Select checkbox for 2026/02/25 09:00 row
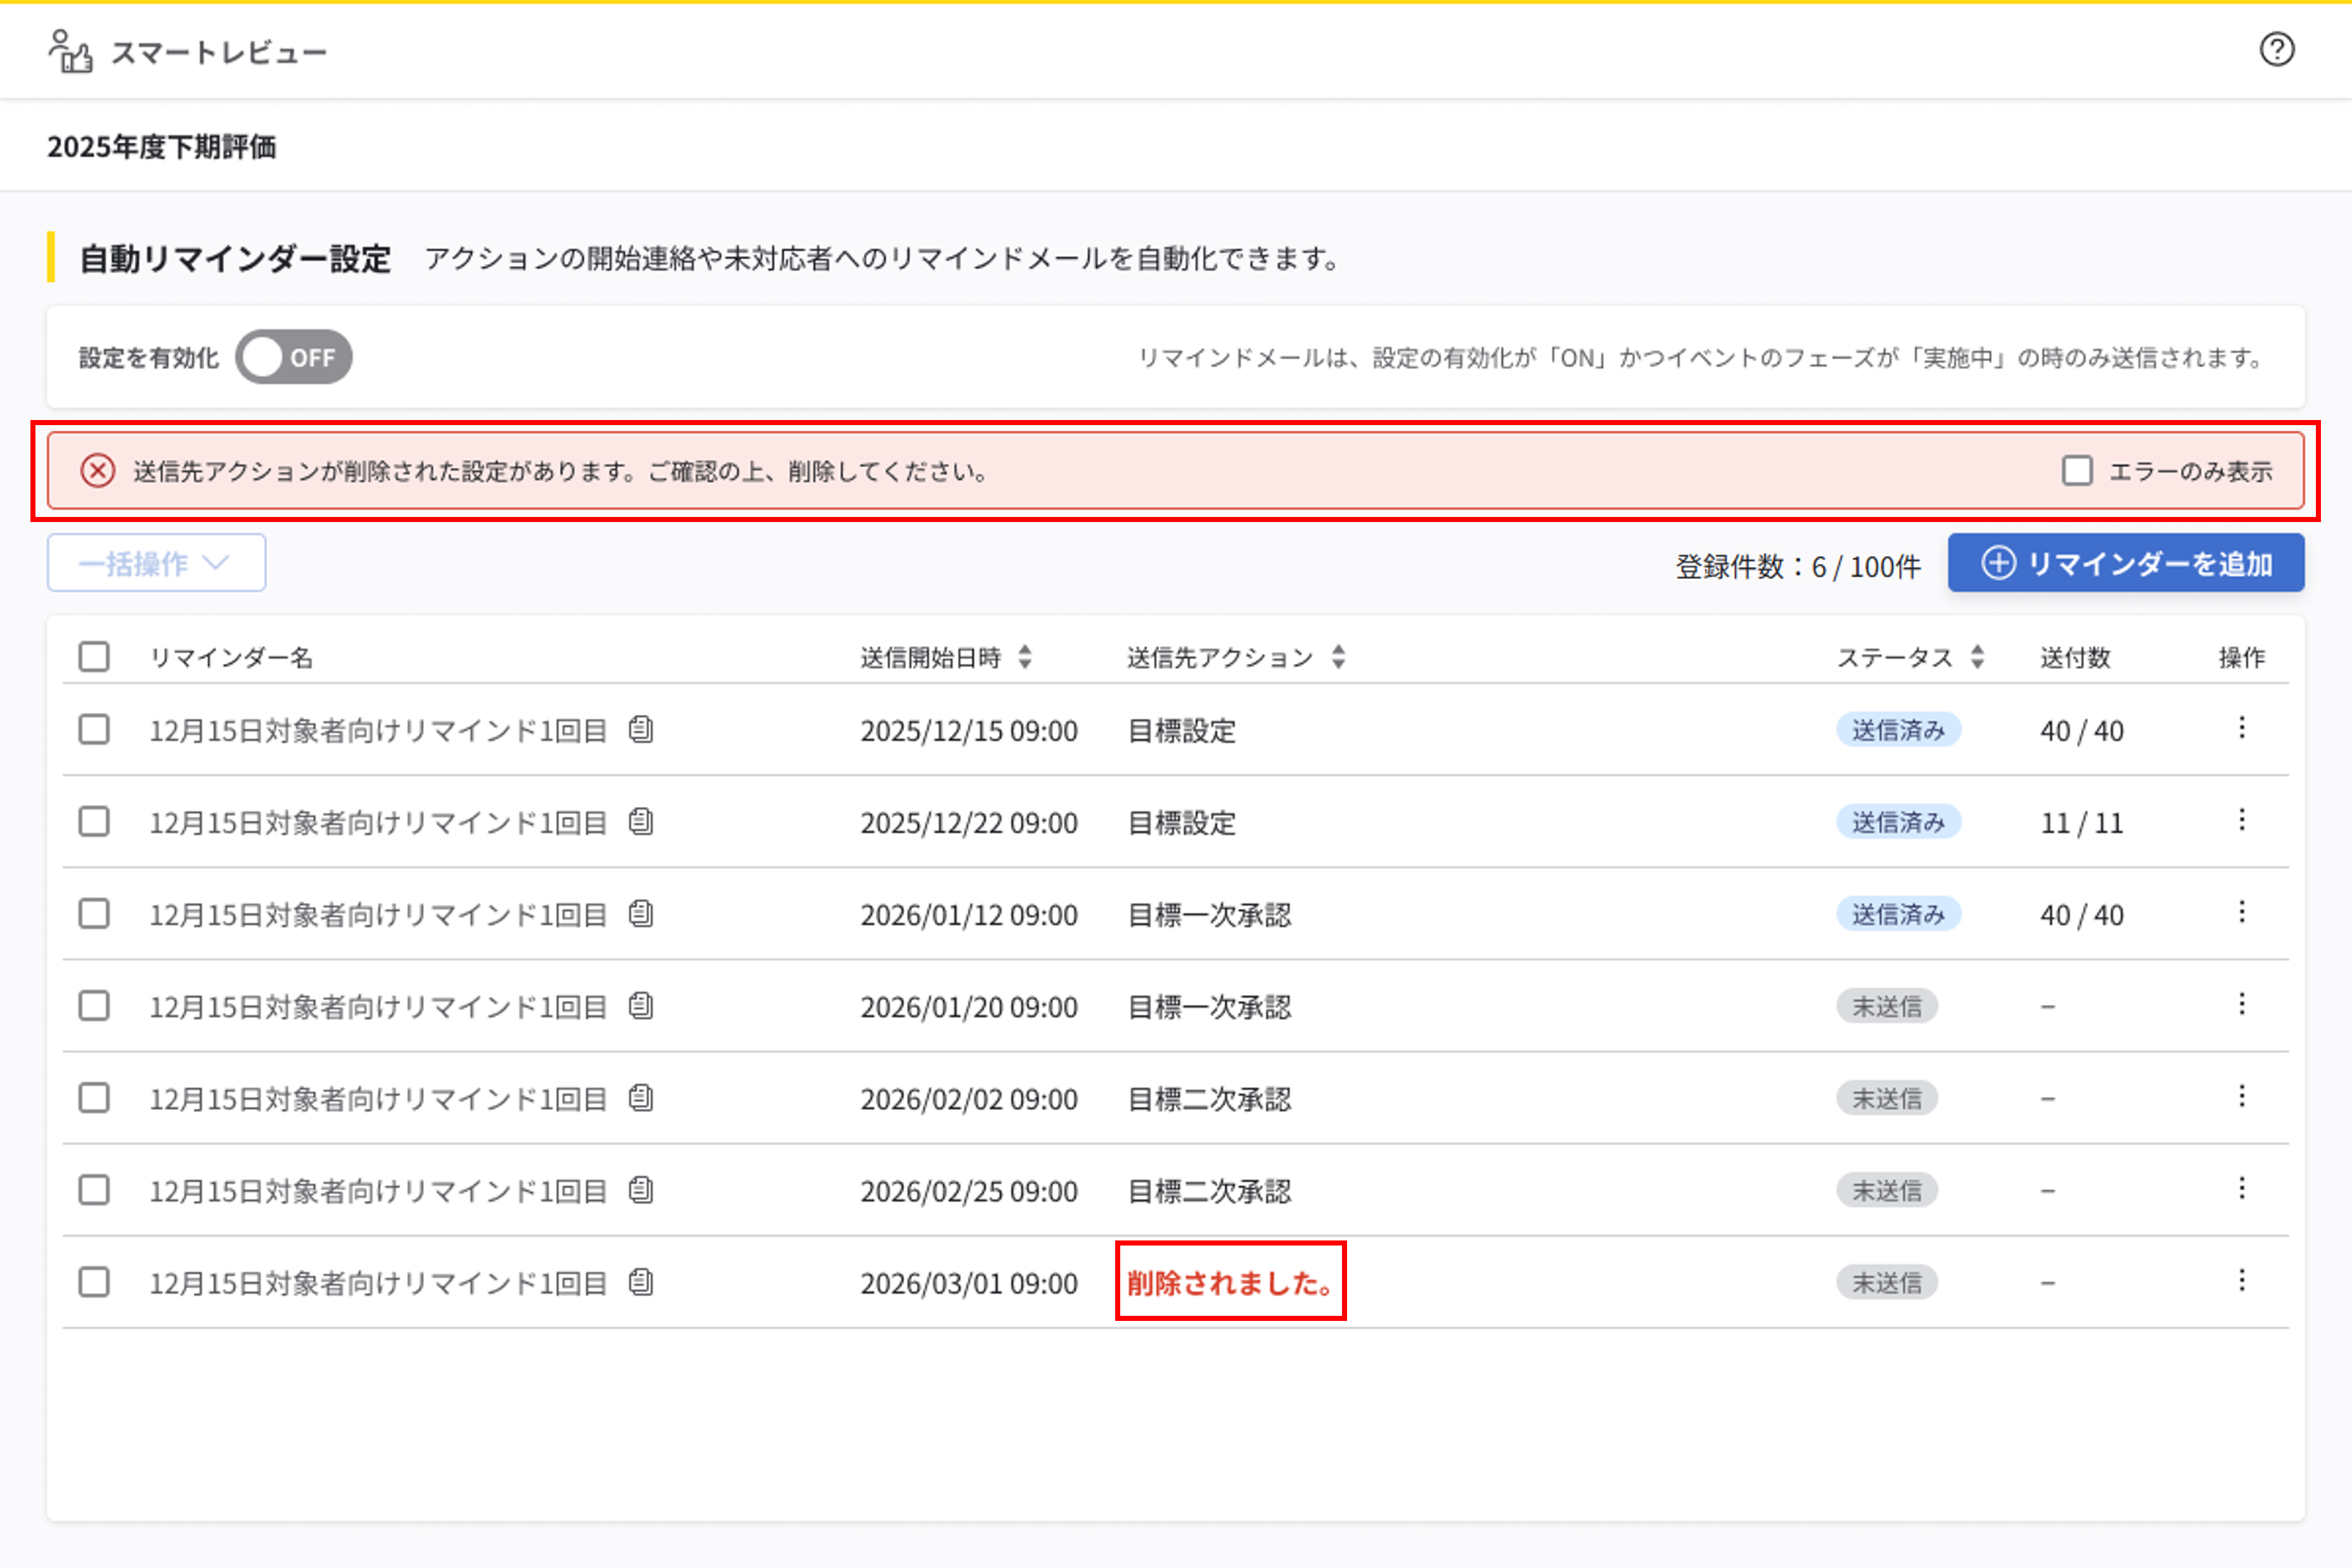2352x1568 pixels. [x=94, y=1190]
